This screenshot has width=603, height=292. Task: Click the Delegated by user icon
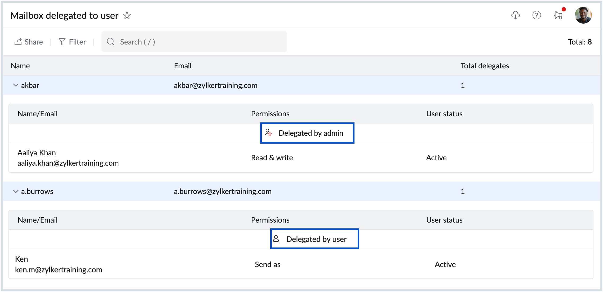(276, 239)
